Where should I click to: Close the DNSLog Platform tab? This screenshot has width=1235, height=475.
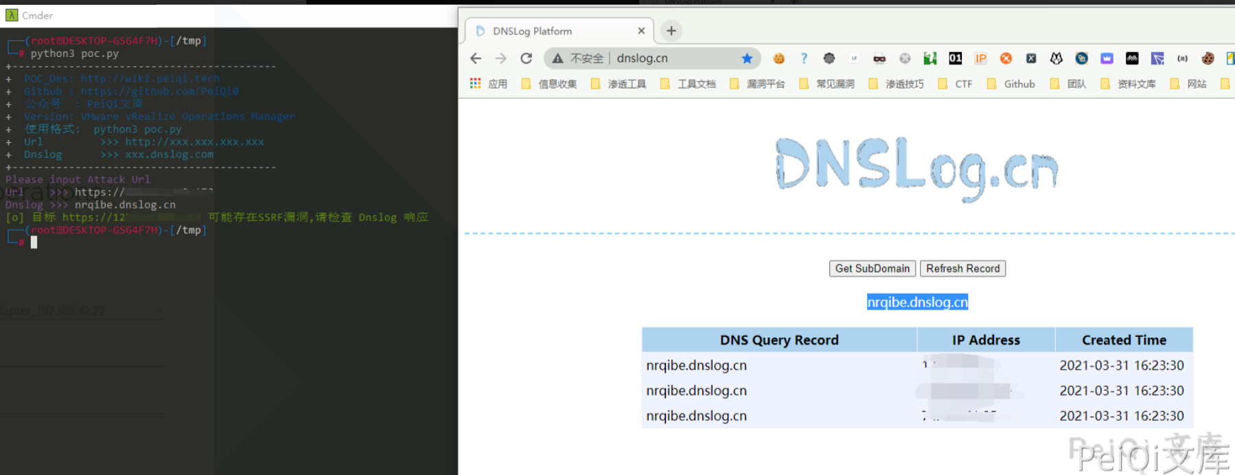click(641, 31)
